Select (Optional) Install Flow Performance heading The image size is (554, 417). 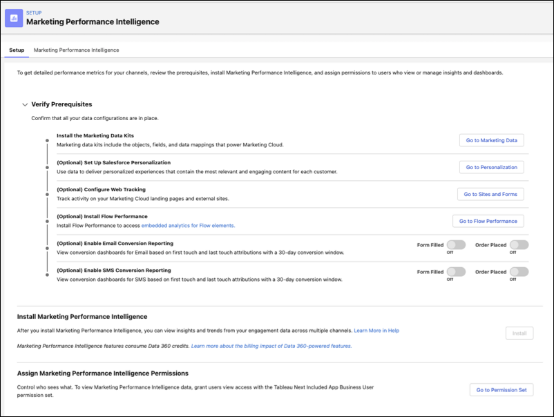102,217
